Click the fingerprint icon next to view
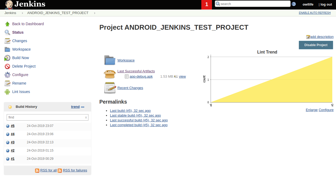336x177 pixels. [176, 77]
